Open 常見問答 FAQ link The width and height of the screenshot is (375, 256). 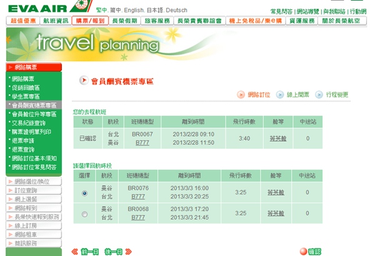(281, 11)
